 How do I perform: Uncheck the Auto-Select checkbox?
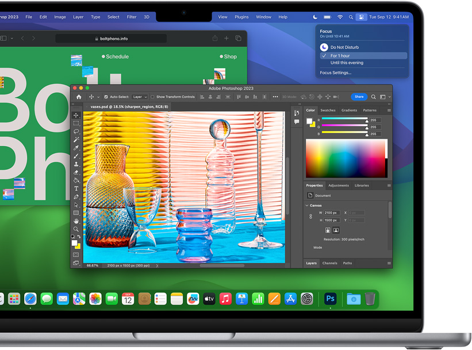(106, 97)
